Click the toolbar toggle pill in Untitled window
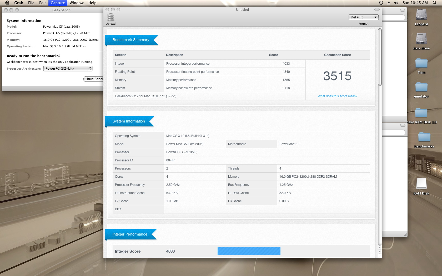Viewport: 442px width, 276px height. tap(377, 9)
